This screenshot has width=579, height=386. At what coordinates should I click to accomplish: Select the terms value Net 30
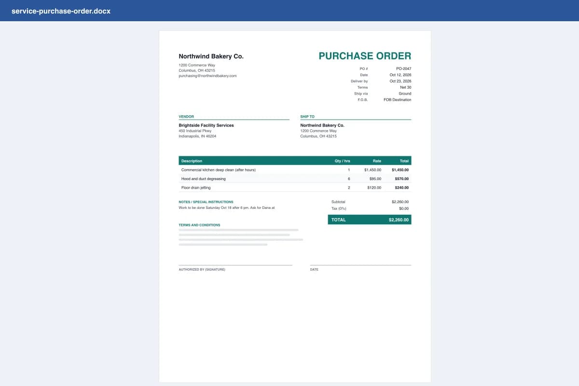[x=406, y=87]
